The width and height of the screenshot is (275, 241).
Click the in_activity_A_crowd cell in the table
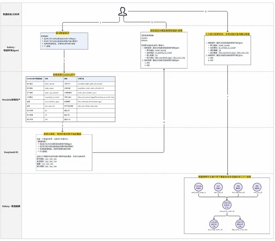click(x=54, y=97)
